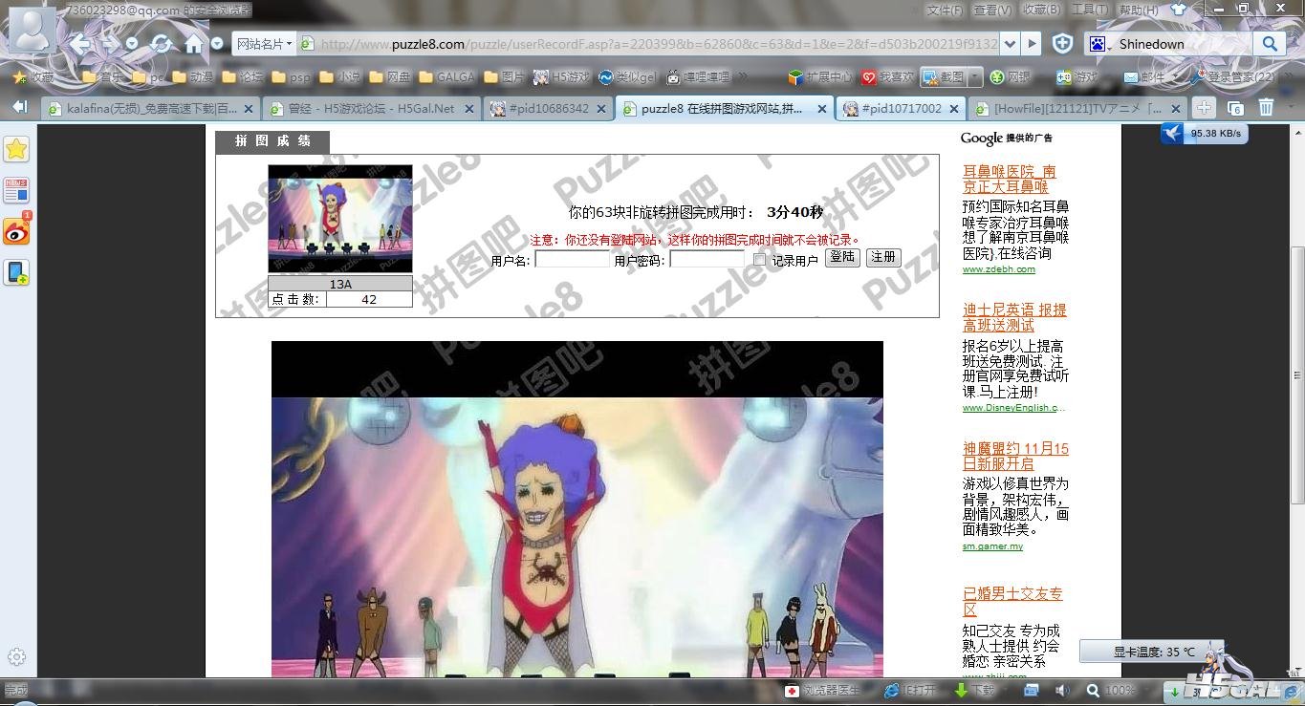Switch to the #pid10686342 tab
The height and width of the screenshot is (706, 1305).
(548, 108)
